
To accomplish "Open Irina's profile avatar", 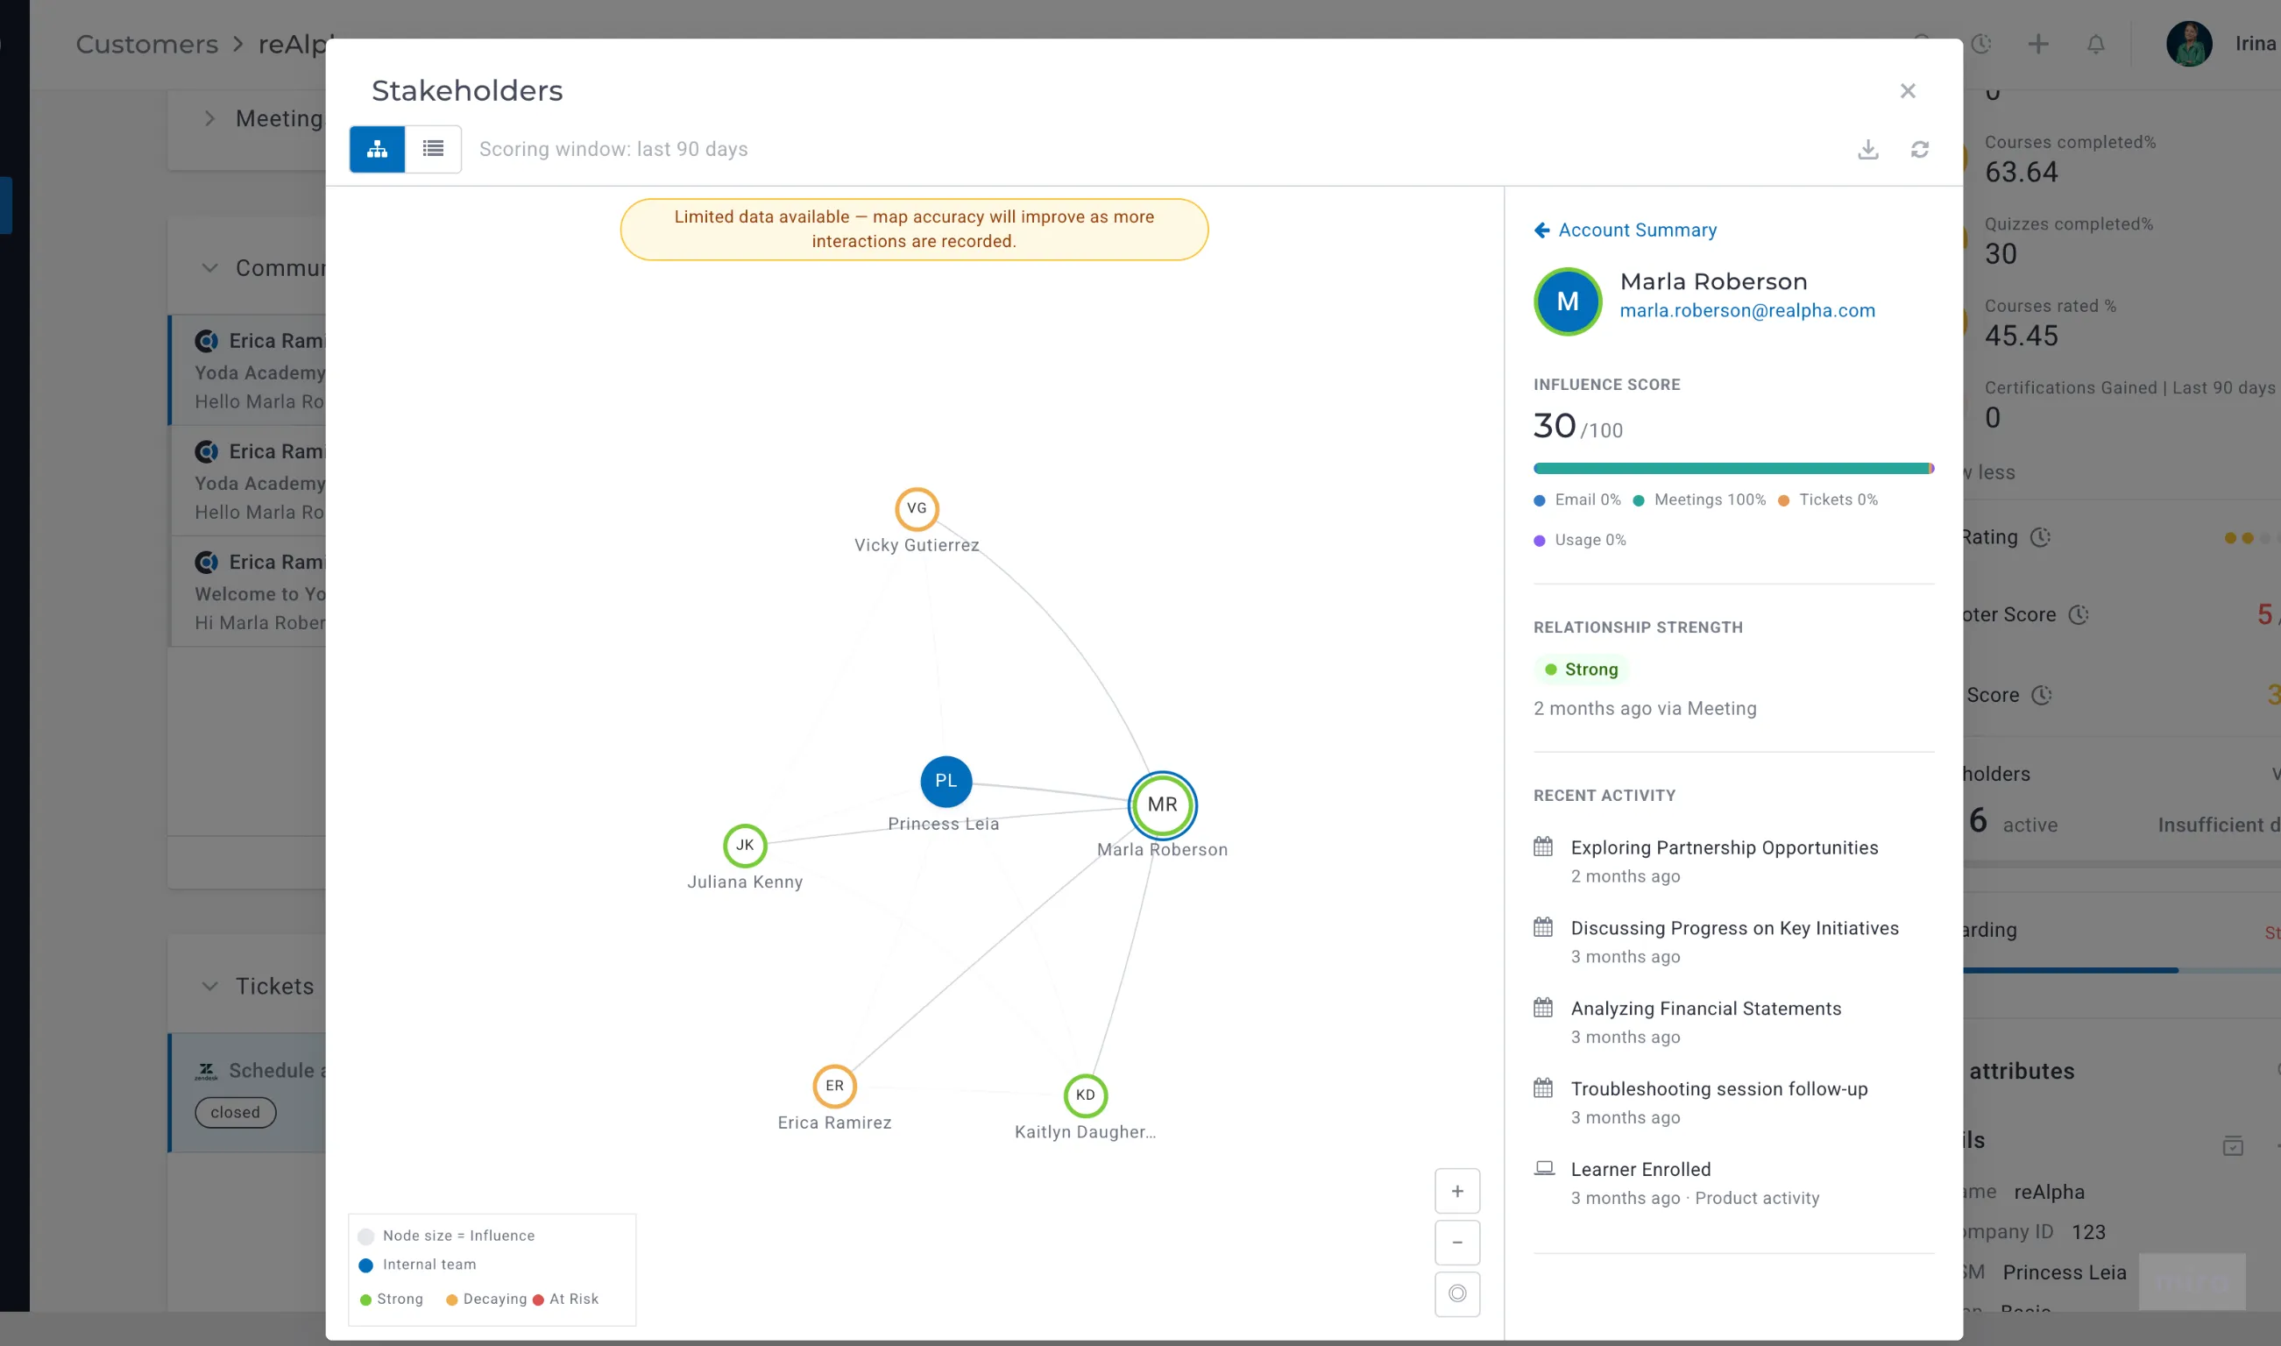I will [2188, 44].
